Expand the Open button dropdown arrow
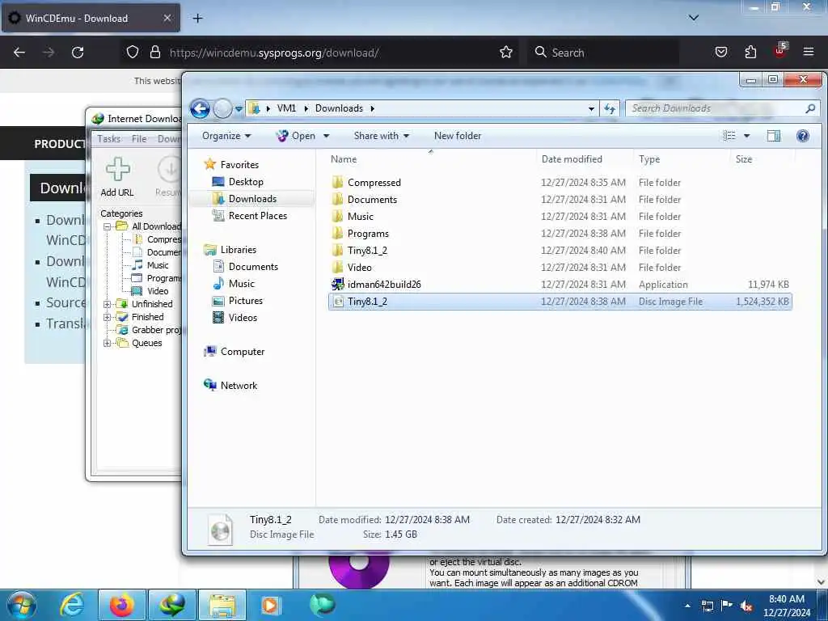 327,136
